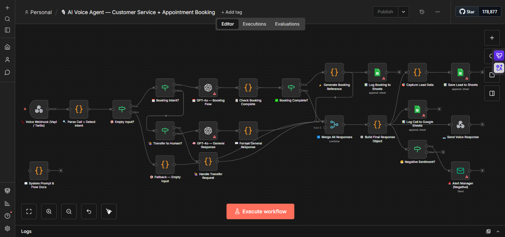Select the Check Booking Complete node

[248, 88]
